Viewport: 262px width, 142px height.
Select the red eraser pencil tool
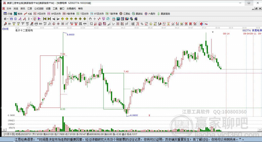[x=5, y=24]
